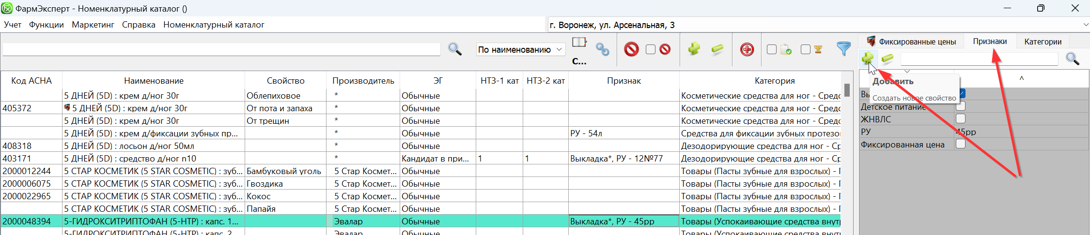
Task: Click the remove property icon in Признаки panel
Action: pos(887,59)
